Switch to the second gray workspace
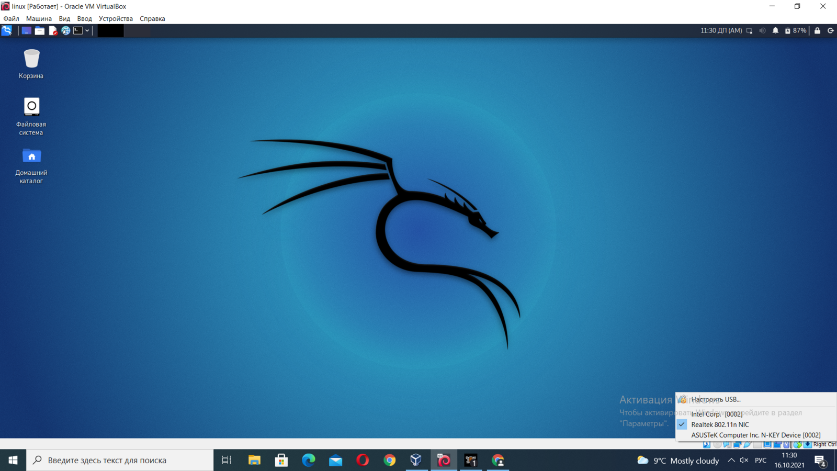This screenshot has height=471, width=837. click(x=138, y=30)
